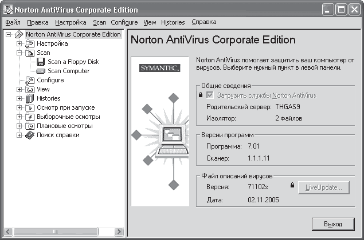Toggle Загрузить службы Norton AntiVirus checkbox
Screen dimensions: 364x240
(x=210, y=95)
